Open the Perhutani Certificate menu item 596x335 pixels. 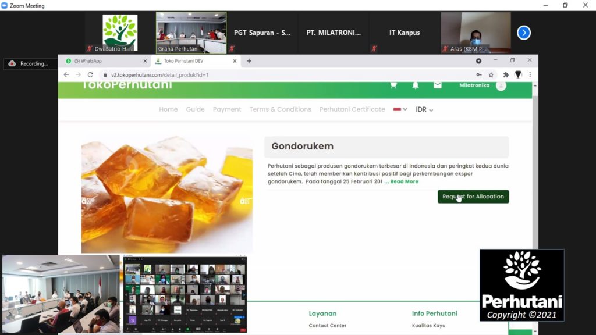(x=352, y=109)
